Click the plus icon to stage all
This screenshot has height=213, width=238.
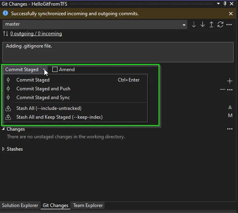pyautogui.click(x=230, y=81)
